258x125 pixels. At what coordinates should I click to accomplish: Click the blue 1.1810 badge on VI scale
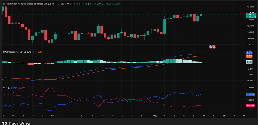tap(250, 94)
